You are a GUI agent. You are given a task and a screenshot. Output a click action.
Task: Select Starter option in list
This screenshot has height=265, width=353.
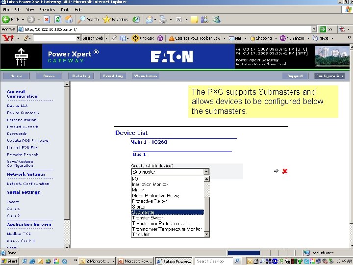coord(168,207)
